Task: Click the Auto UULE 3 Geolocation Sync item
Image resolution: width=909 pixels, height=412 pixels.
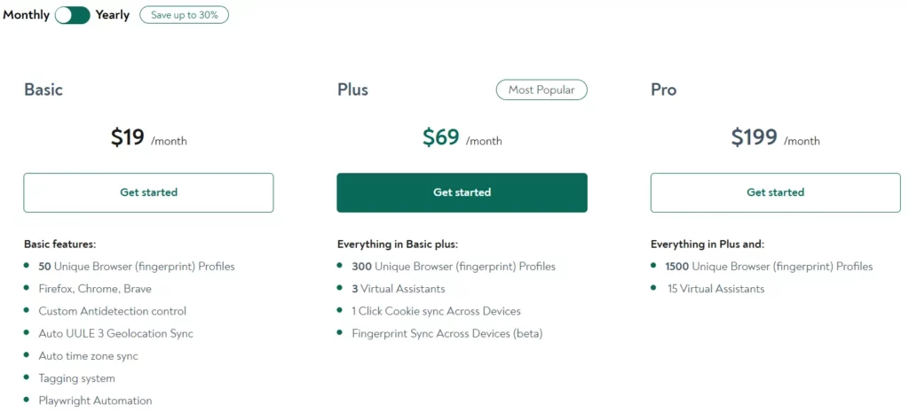Action: point(115,334)
